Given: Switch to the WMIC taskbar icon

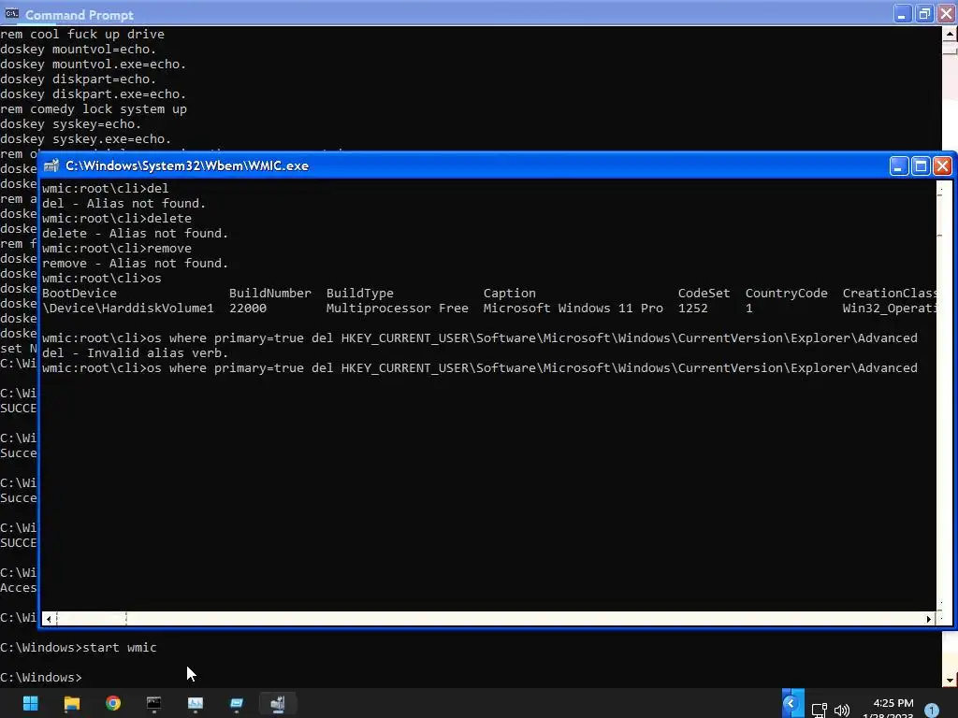Looking at the screenshot, I should click(x=278, y=703).
